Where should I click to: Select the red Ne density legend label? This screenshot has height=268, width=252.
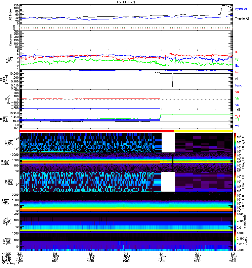[237, 72]
